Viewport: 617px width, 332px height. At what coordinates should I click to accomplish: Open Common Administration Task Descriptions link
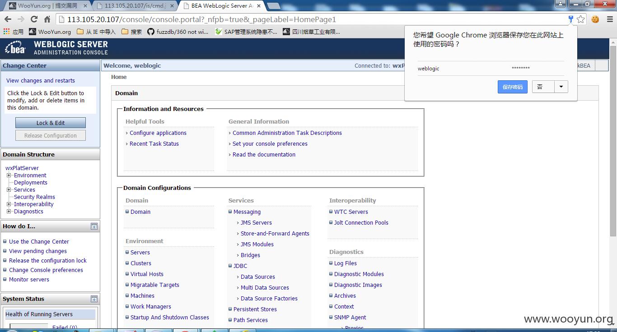click(x=287, y=133)
